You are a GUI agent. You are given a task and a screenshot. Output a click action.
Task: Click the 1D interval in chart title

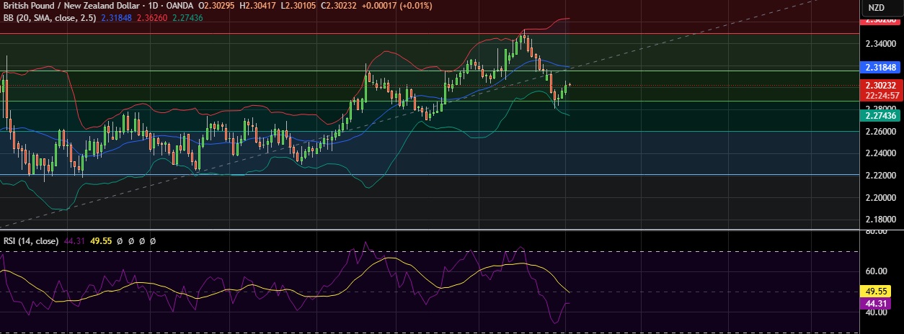point(150,6)
